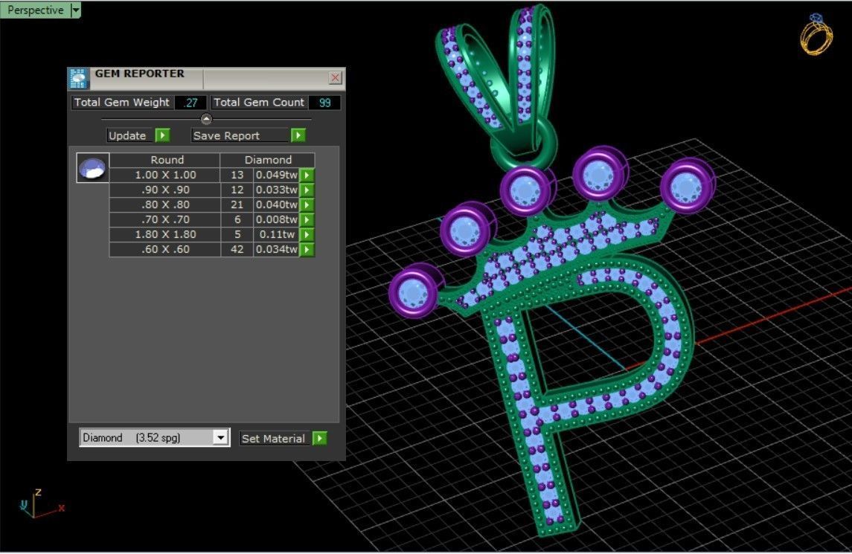This screenshot has height=554, width=852.
Task: Close the Gem Reporter panel
Action: coord(336,77)
